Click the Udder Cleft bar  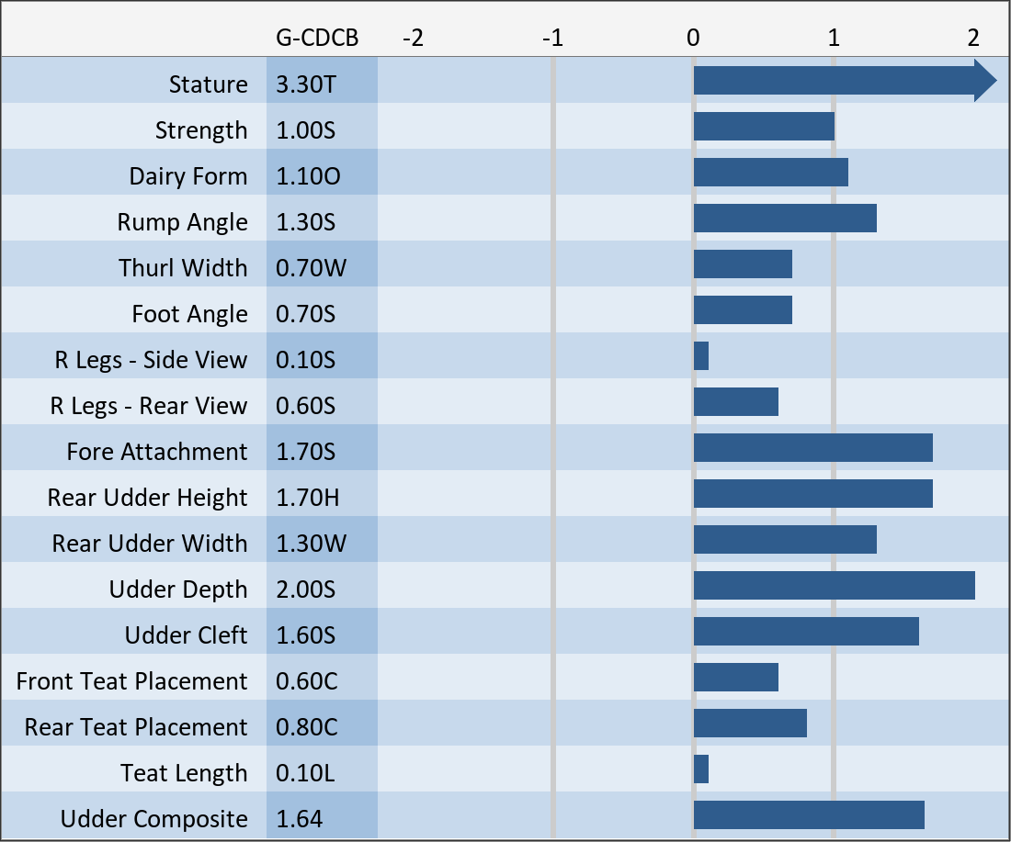tap(806, 632)
